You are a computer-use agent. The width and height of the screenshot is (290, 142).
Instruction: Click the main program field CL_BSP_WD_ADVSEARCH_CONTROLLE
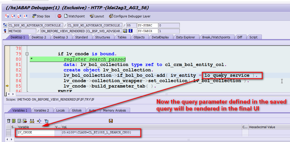tap(36, 25)
